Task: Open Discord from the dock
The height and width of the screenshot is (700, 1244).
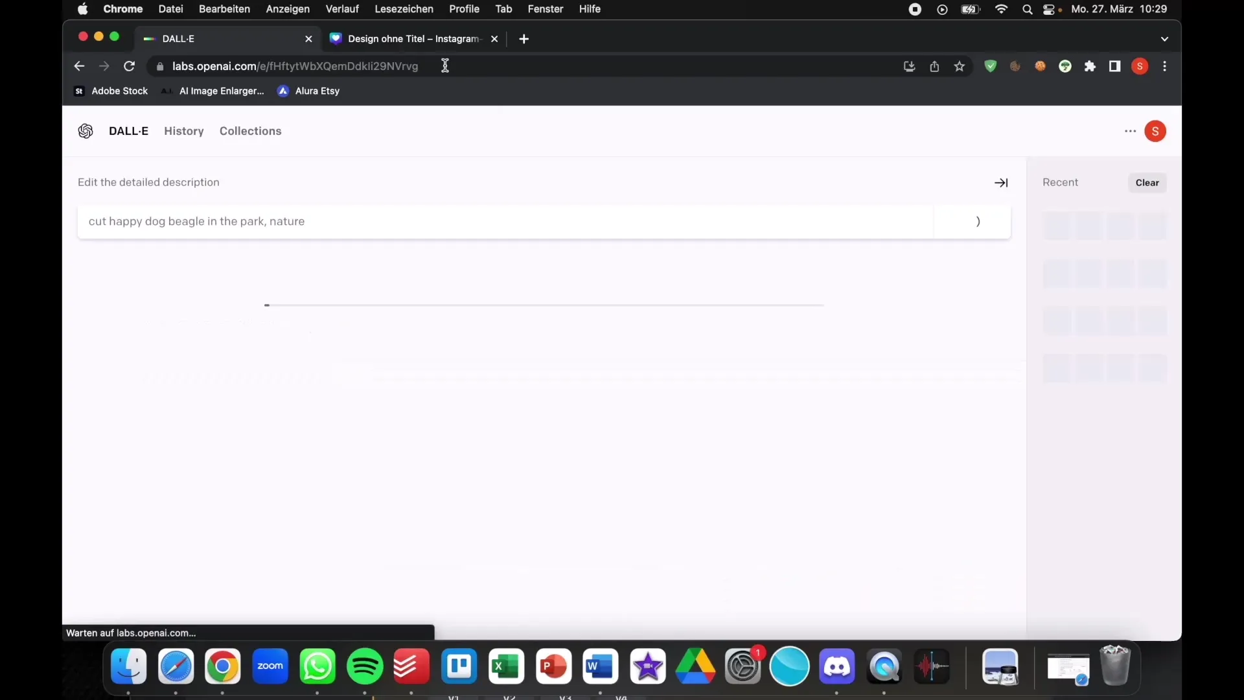Action: [837, 666]
